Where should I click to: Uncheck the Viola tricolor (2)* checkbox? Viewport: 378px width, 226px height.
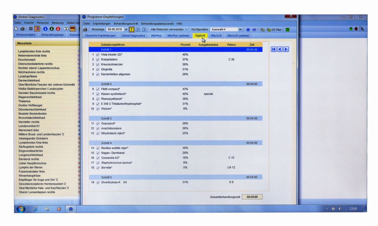coord(98,55)
